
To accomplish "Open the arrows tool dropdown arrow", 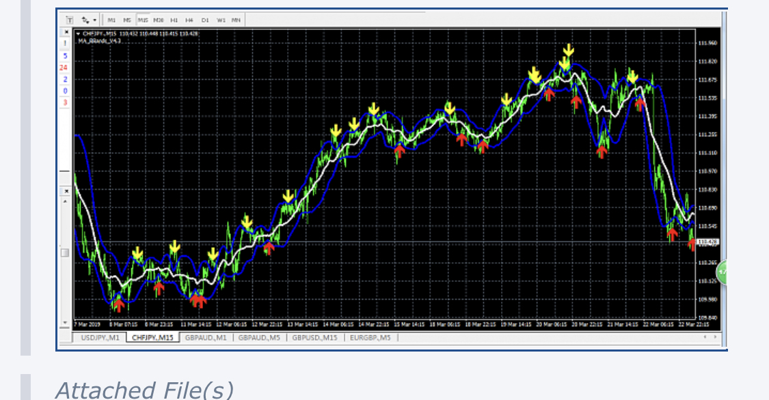I will 94,20.
